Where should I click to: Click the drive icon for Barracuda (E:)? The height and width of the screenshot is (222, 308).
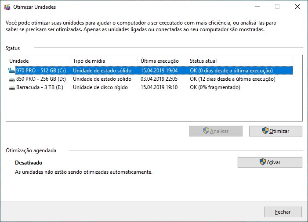coord(12,88)
